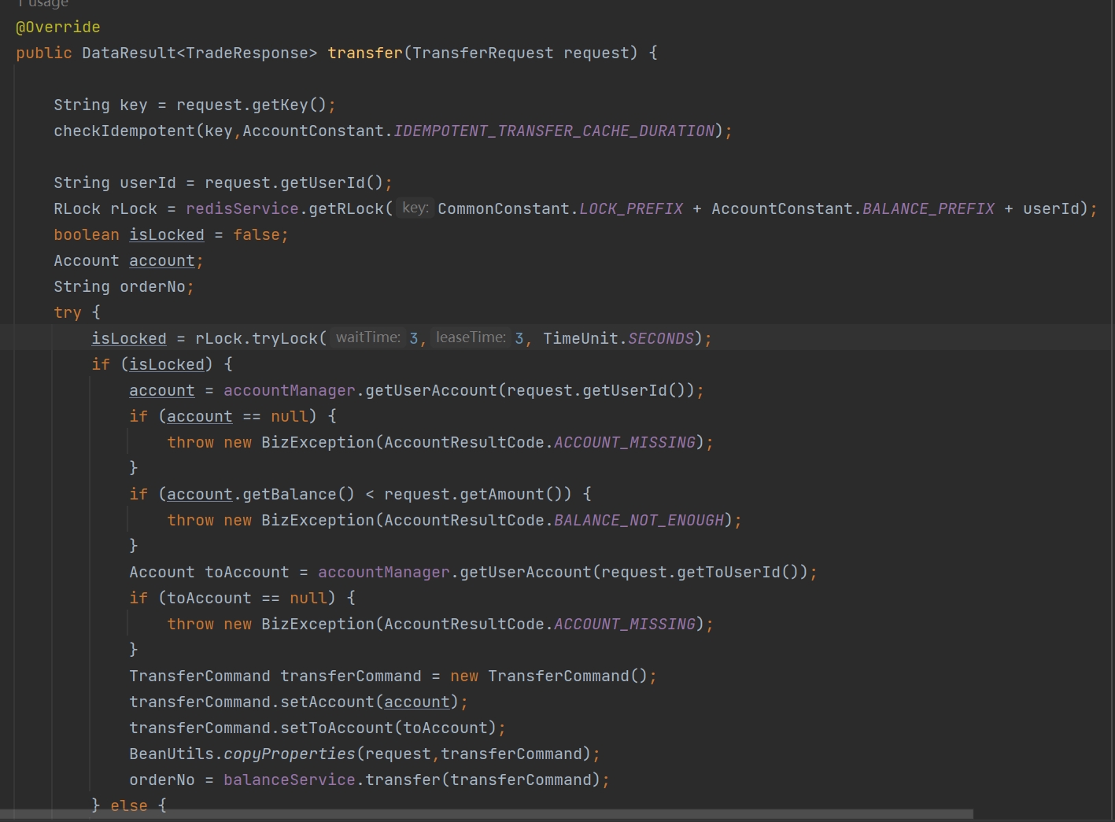Click the SECONDS constant of TimeUnit

point(661,339)
